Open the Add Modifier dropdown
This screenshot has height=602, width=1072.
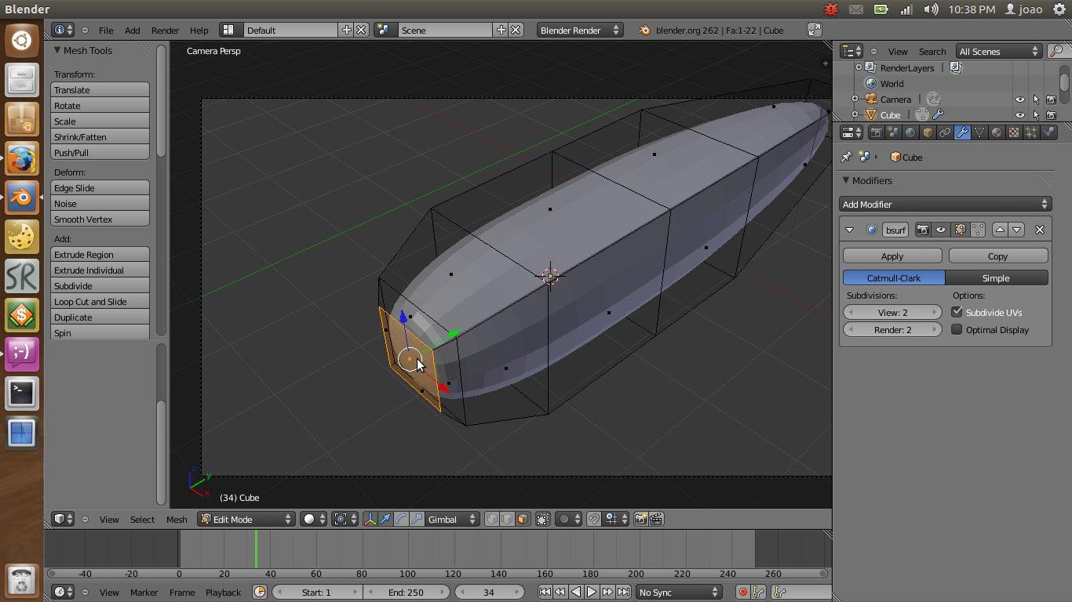(944, 204)
